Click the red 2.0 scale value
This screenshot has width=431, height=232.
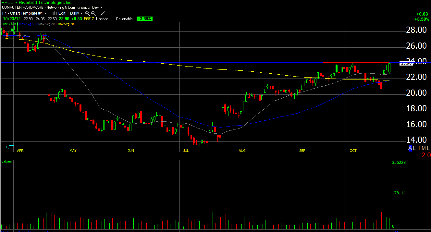click(x=425, y=155)
